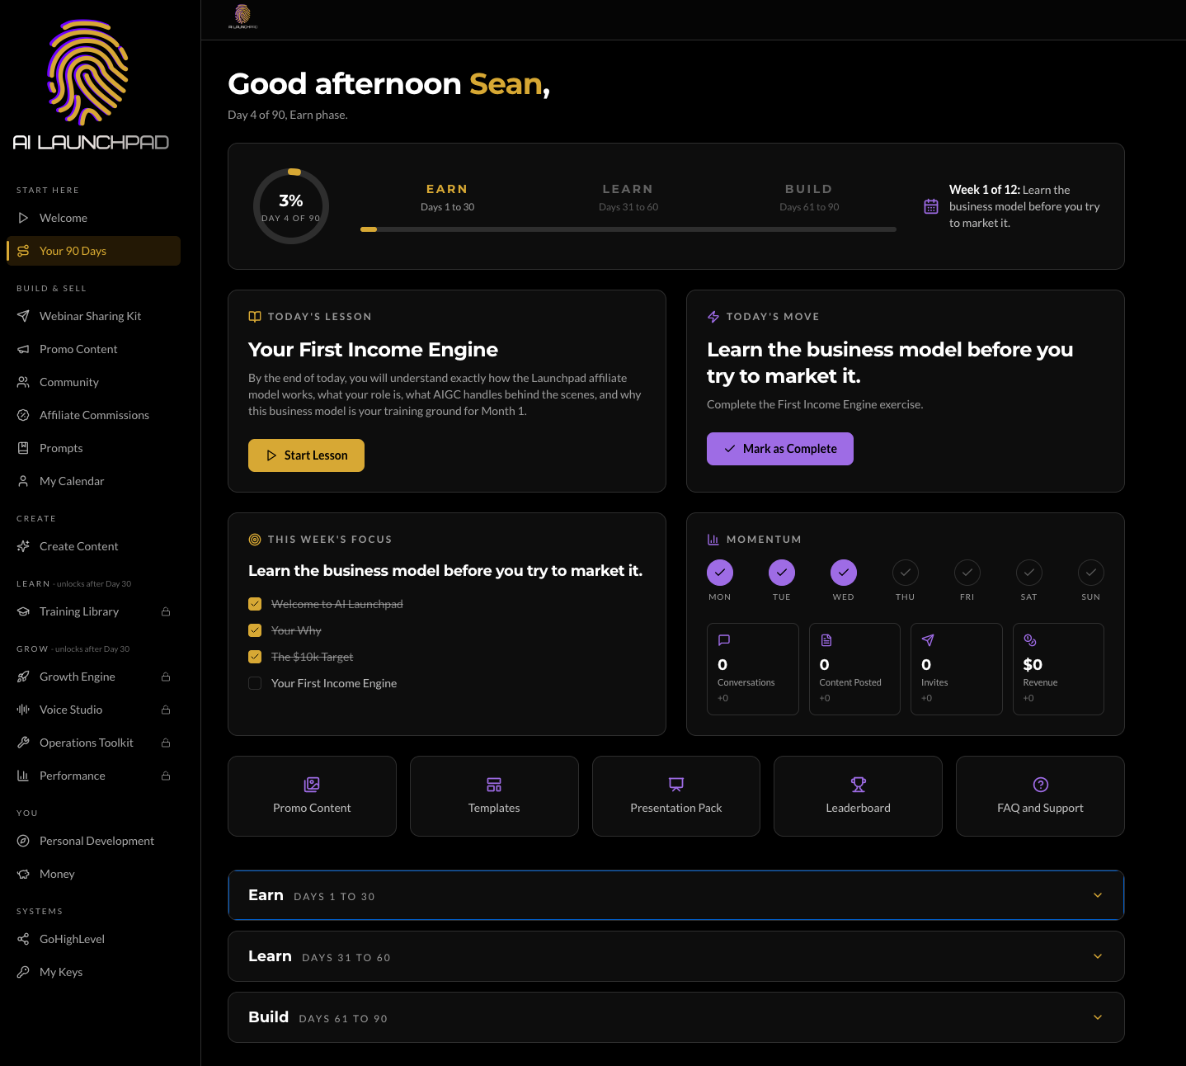The height and width of the screenshot is (1066, 1186).
Task: Click the Start Lesson button
Action: click(x=306, y=455)
